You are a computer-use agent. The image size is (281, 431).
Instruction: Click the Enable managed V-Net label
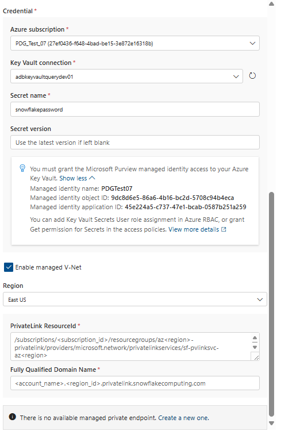pos(48,267)
